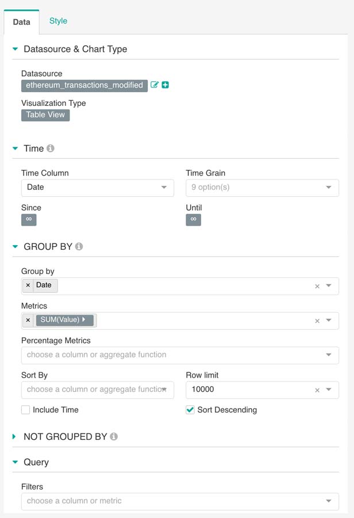Click the Filters input field
Screen dimensions: 354x518
pos(172,501)
